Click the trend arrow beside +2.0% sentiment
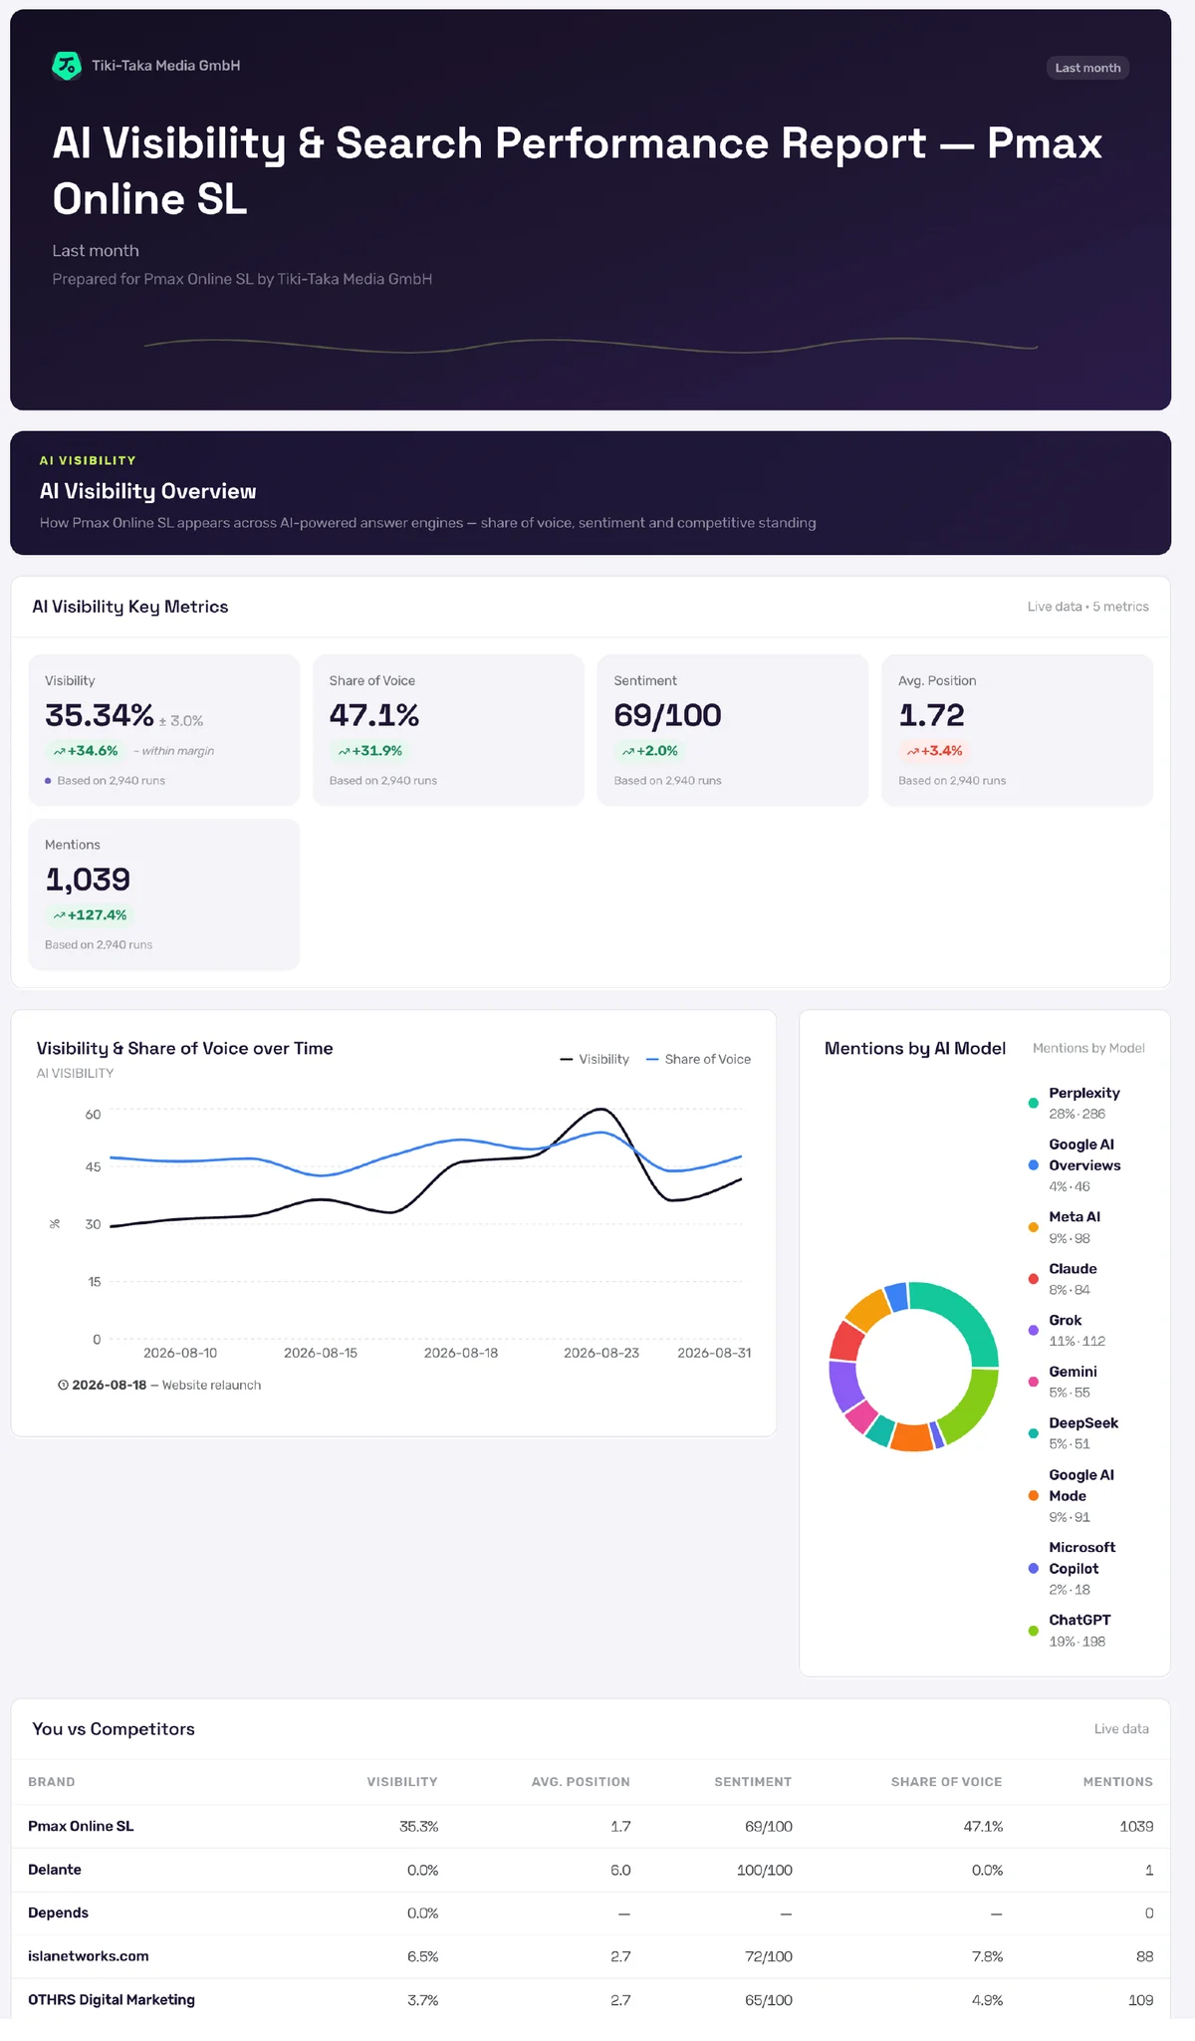Image resolution: width=1195 pixels, height=2041 pixels. coord(628,752)
